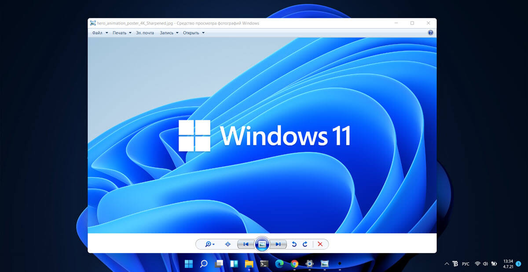Delete the image with red X
Screen dimensions: 528x272
coord(320,244)
